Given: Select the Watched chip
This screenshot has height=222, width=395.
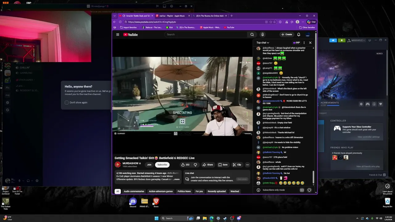Looking at the screenshot, I should (x=235, y=191).
